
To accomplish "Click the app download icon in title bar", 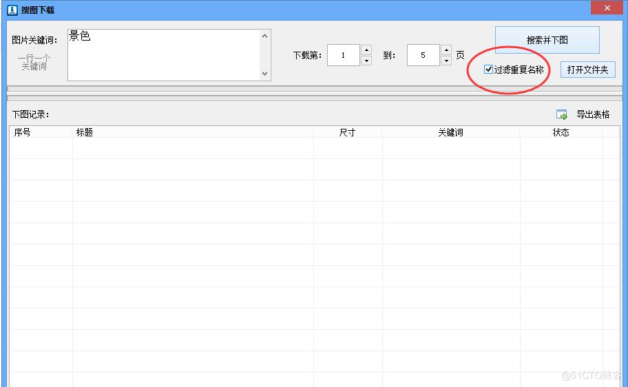I will tap(12, 10).
